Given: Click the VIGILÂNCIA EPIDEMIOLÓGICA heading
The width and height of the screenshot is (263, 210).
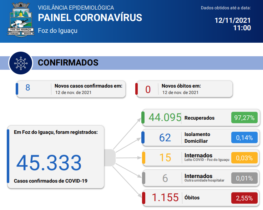Looking at the screenshot, I should (x=76, y=8).
